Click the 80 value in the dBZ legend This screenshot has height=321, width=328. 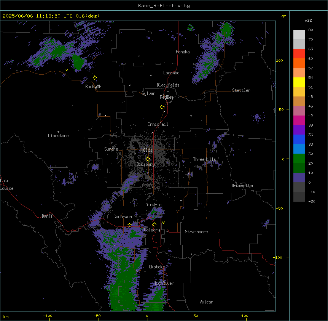[310, 30]
